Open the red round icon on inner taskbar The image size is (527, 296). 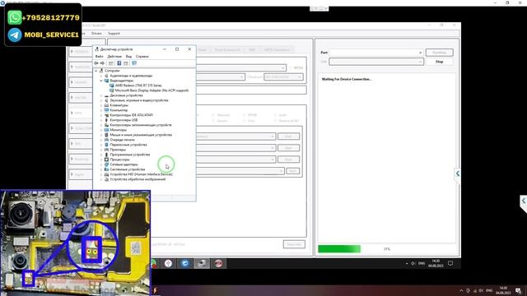click(218, 263)
